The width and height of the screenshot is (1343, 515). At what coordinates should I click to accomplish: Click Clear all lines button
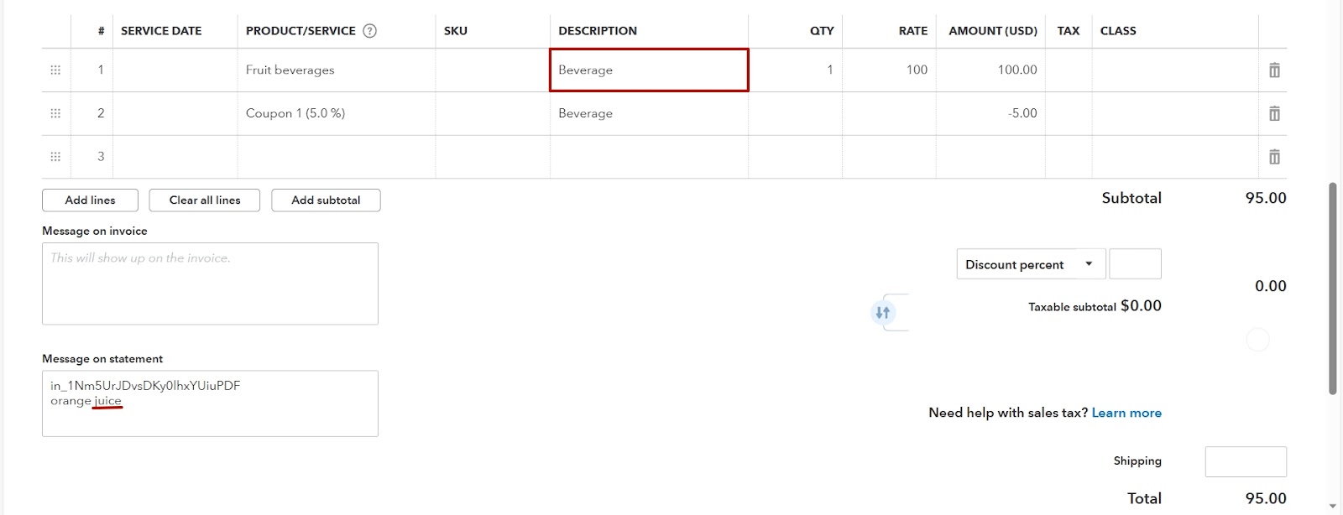(205, 200)
